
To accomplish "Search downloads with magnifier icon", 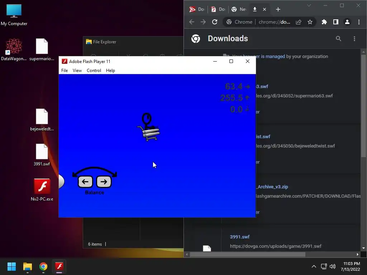I will tap(338, 39).
